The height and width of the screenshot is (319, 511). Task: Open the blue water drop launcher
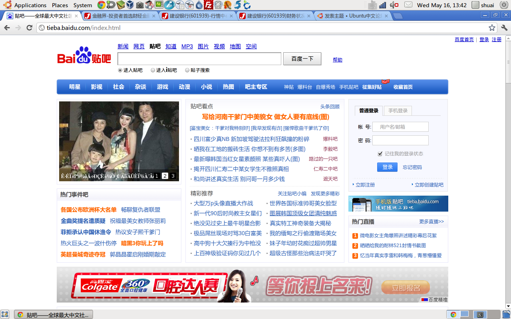click(199, 5)
